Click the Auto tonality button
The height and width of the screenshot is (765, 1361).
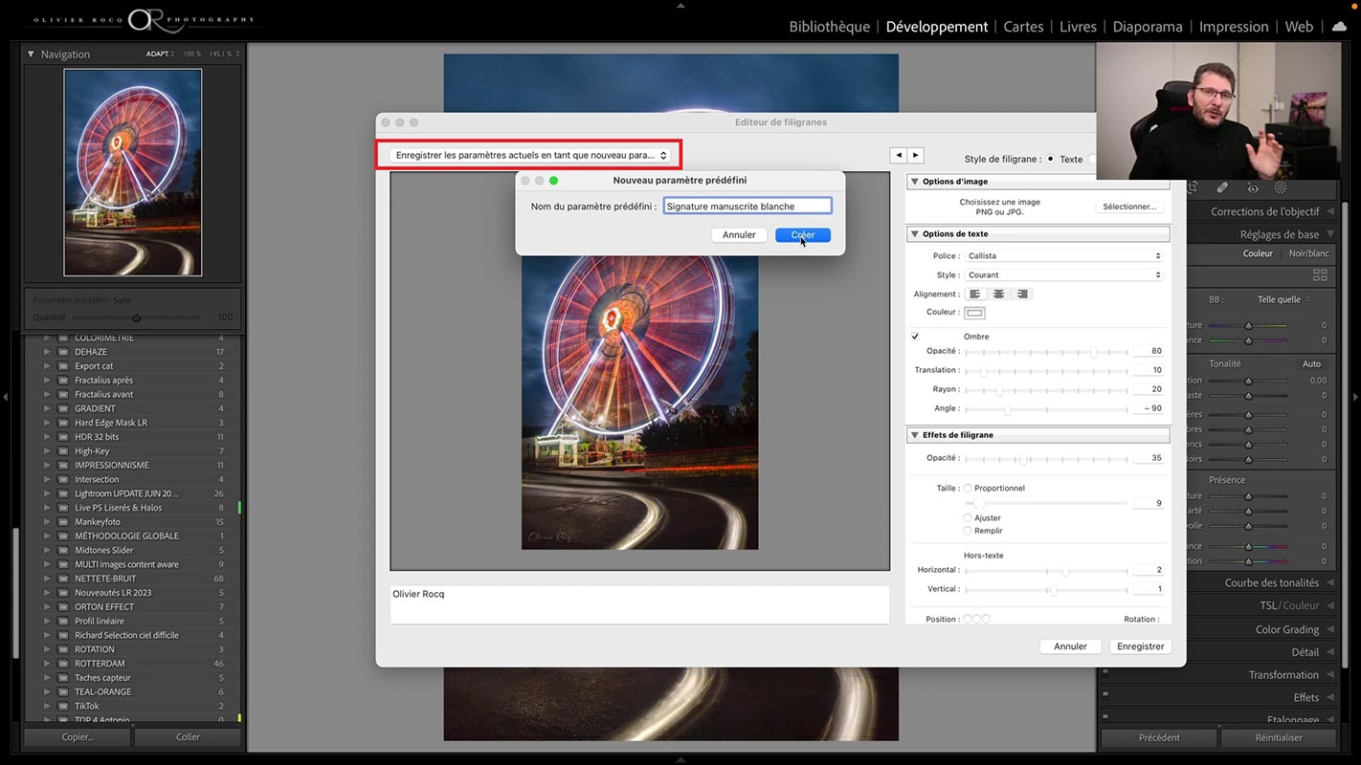pos(1311,364)
